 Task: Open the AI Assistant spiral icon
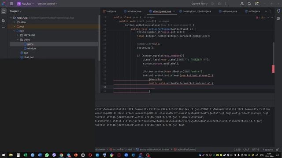(278, 18)
